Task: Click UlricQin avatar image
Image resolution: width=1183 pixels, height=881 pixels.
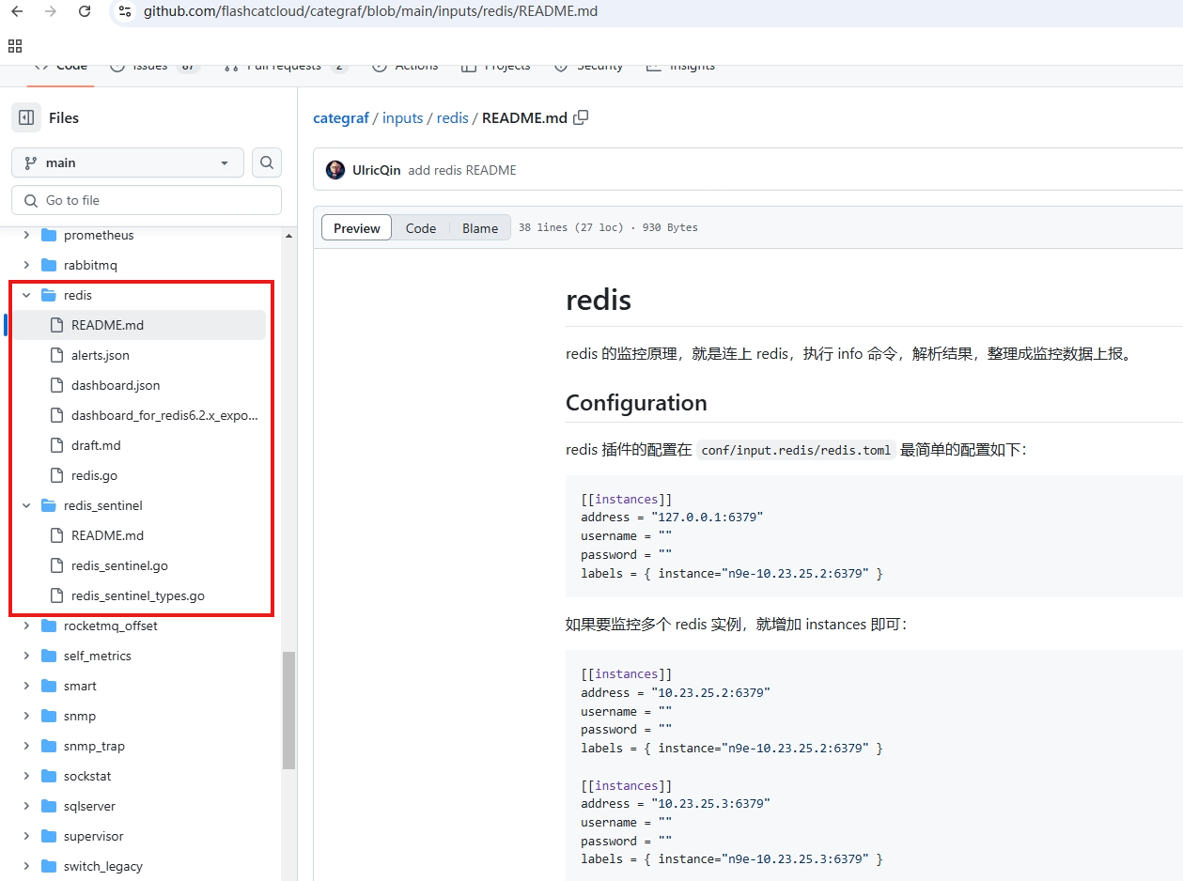Action: pyautogui.click(x=335, y=170)
